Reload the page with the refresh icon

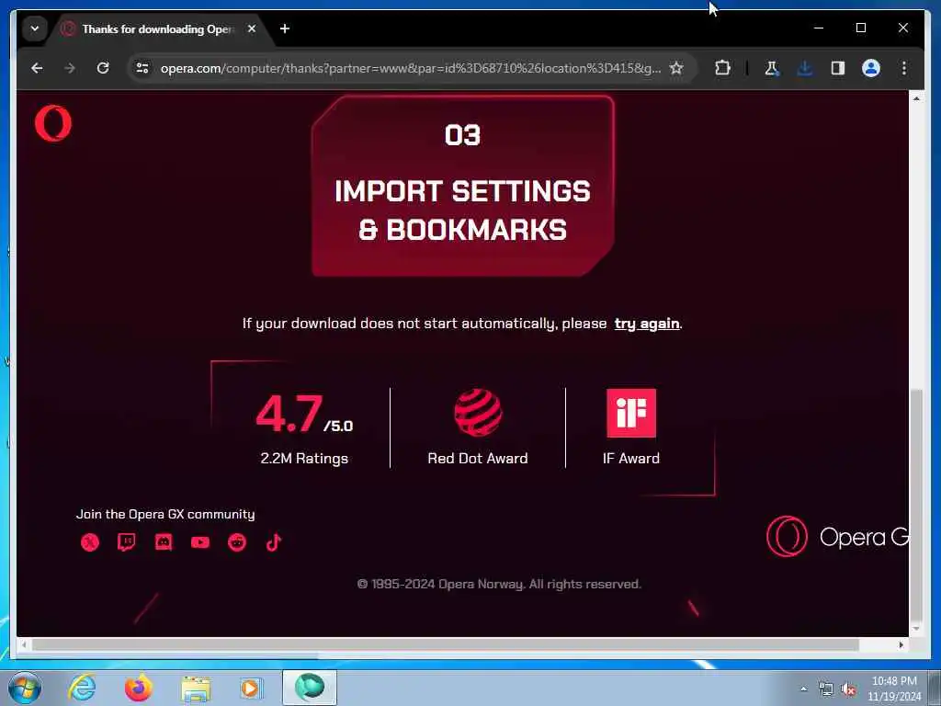click(103, 68)
